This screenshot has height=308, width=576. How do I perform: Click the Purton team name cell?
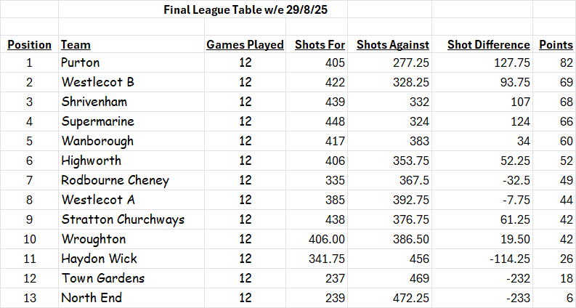click(81, 62)
